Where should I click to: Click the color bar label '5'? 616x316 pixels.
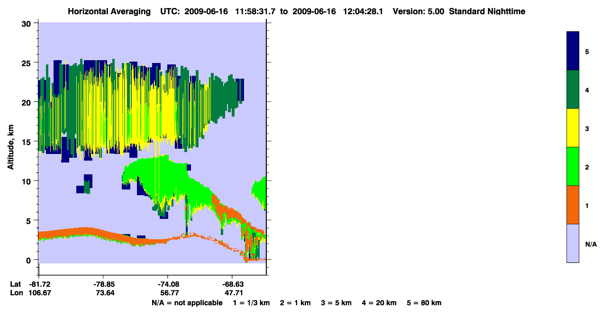pos(587,52)
